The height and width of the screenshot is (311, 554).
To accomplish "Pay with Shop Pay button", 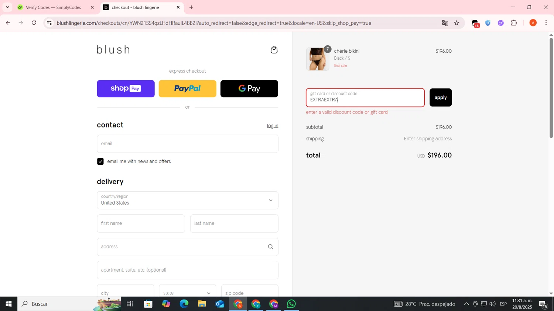I will 126,88.
